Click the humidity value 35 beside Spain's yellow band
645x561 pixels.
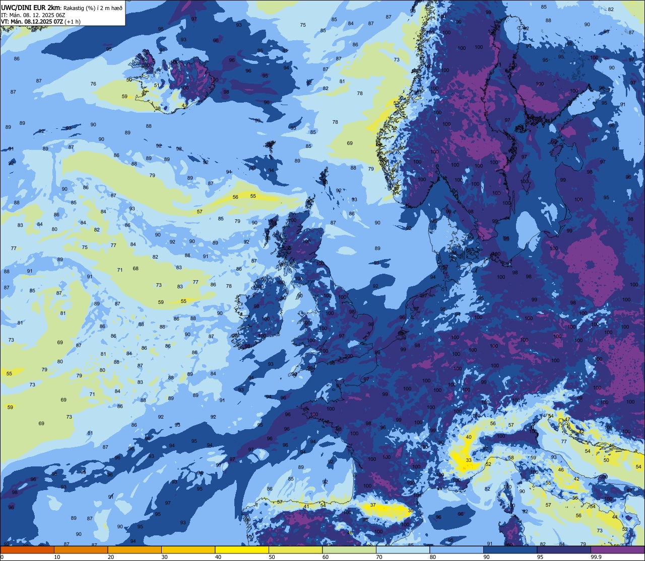click(x=411, y=510)
